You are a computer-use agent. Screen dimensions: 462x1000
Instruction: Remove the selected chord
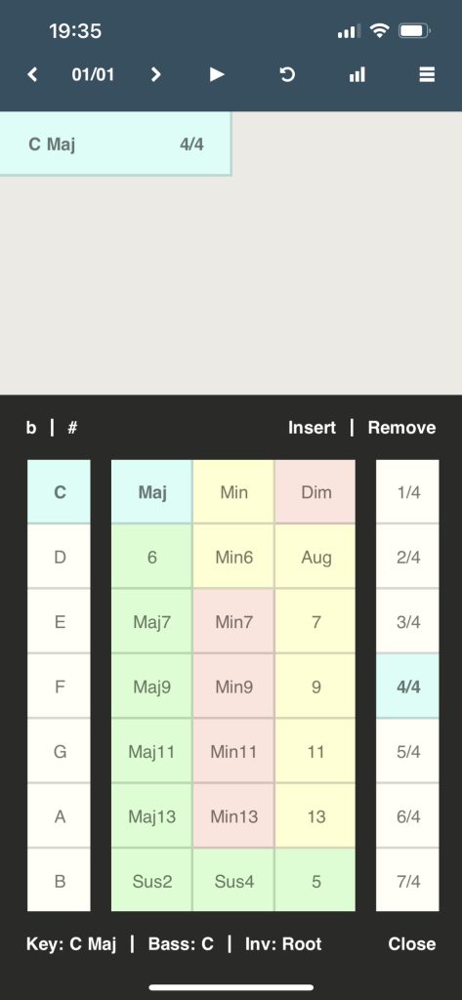(x=402, y=428)
